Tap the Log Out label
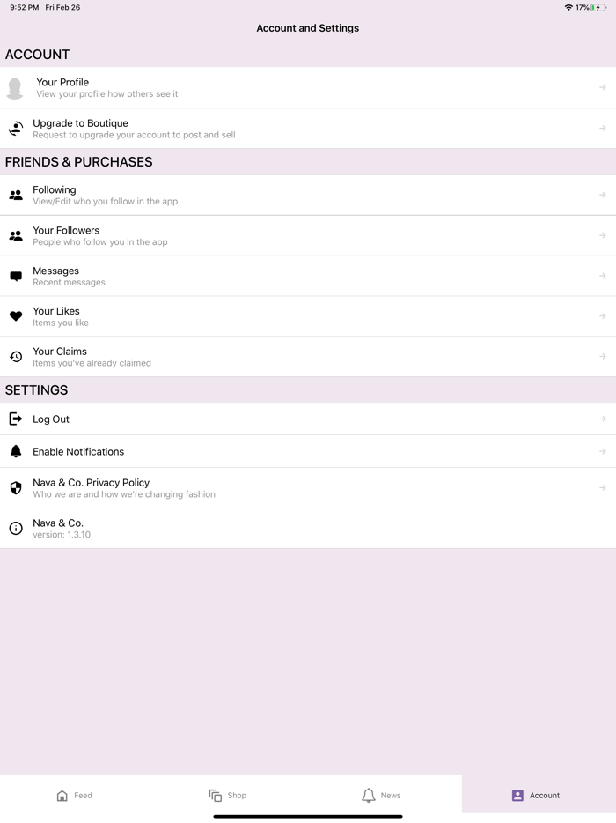 pyautogui.click(x=51, y=419)
